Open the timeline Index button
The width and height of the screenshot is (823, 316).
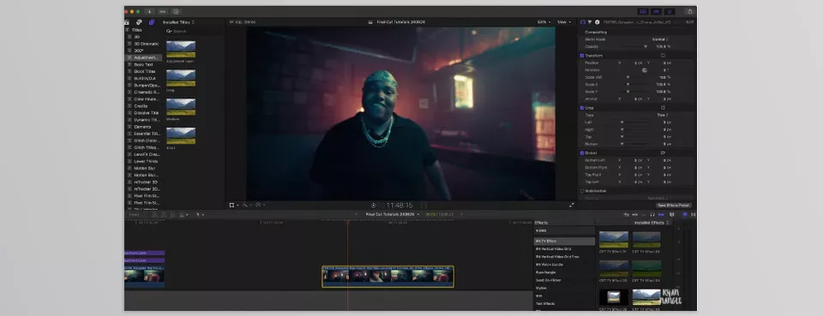(135, 214)
